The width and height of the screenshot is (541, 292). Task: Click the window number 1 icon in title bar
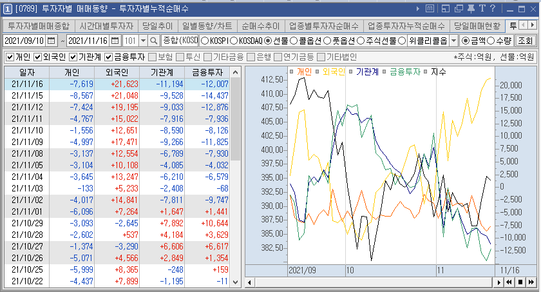[8, 9]
